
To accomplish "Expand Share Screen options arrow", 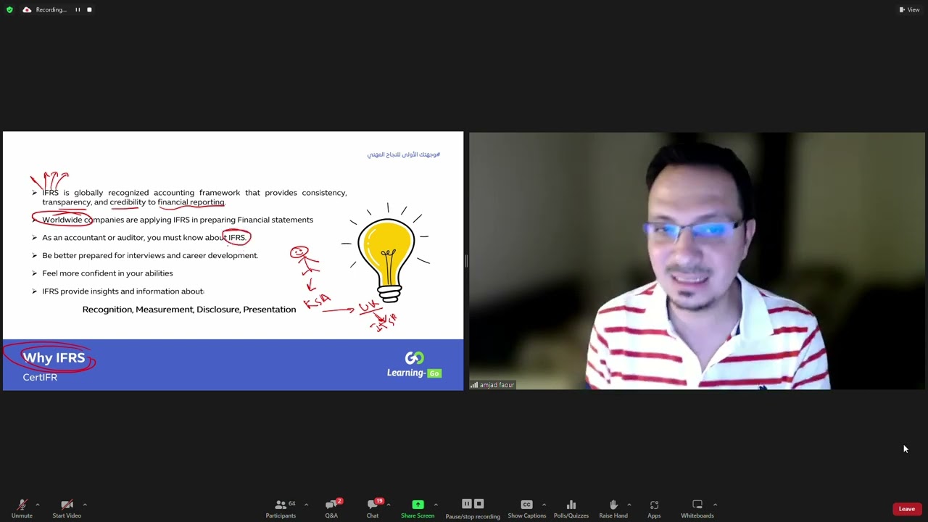I will click(436, 505).
